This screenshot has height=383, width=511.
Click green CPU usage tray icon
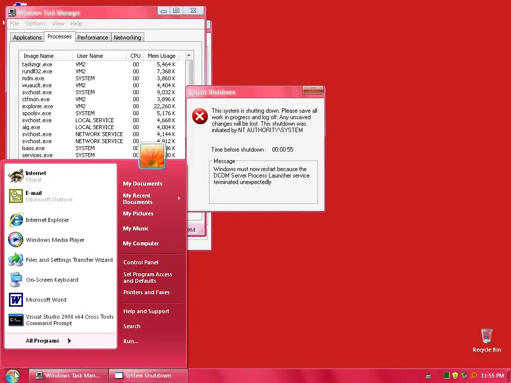[446, 376]
